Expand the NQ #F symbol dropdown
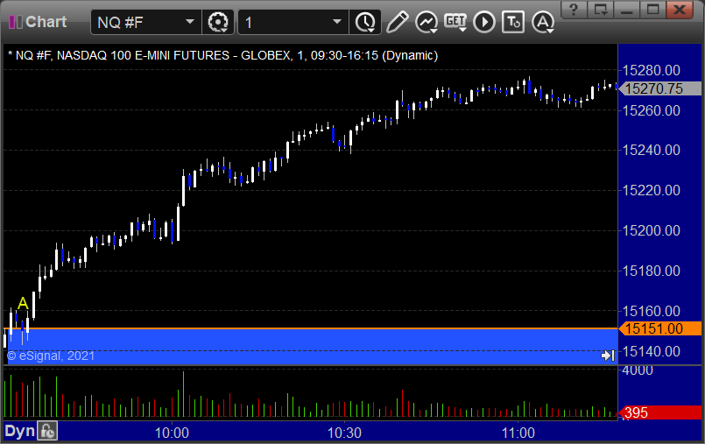This screenshot has height=444, width=705. [x=190, y=22]
